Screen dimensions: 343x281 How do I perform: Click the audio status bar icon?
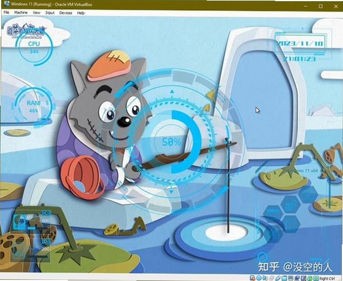[265, 278]
